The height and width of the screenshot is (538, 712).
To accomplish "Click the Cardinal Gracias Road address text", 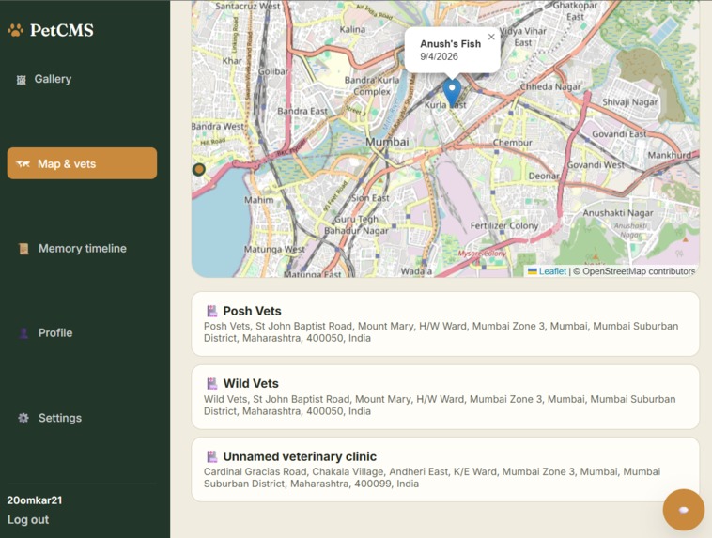I will 432,478.
